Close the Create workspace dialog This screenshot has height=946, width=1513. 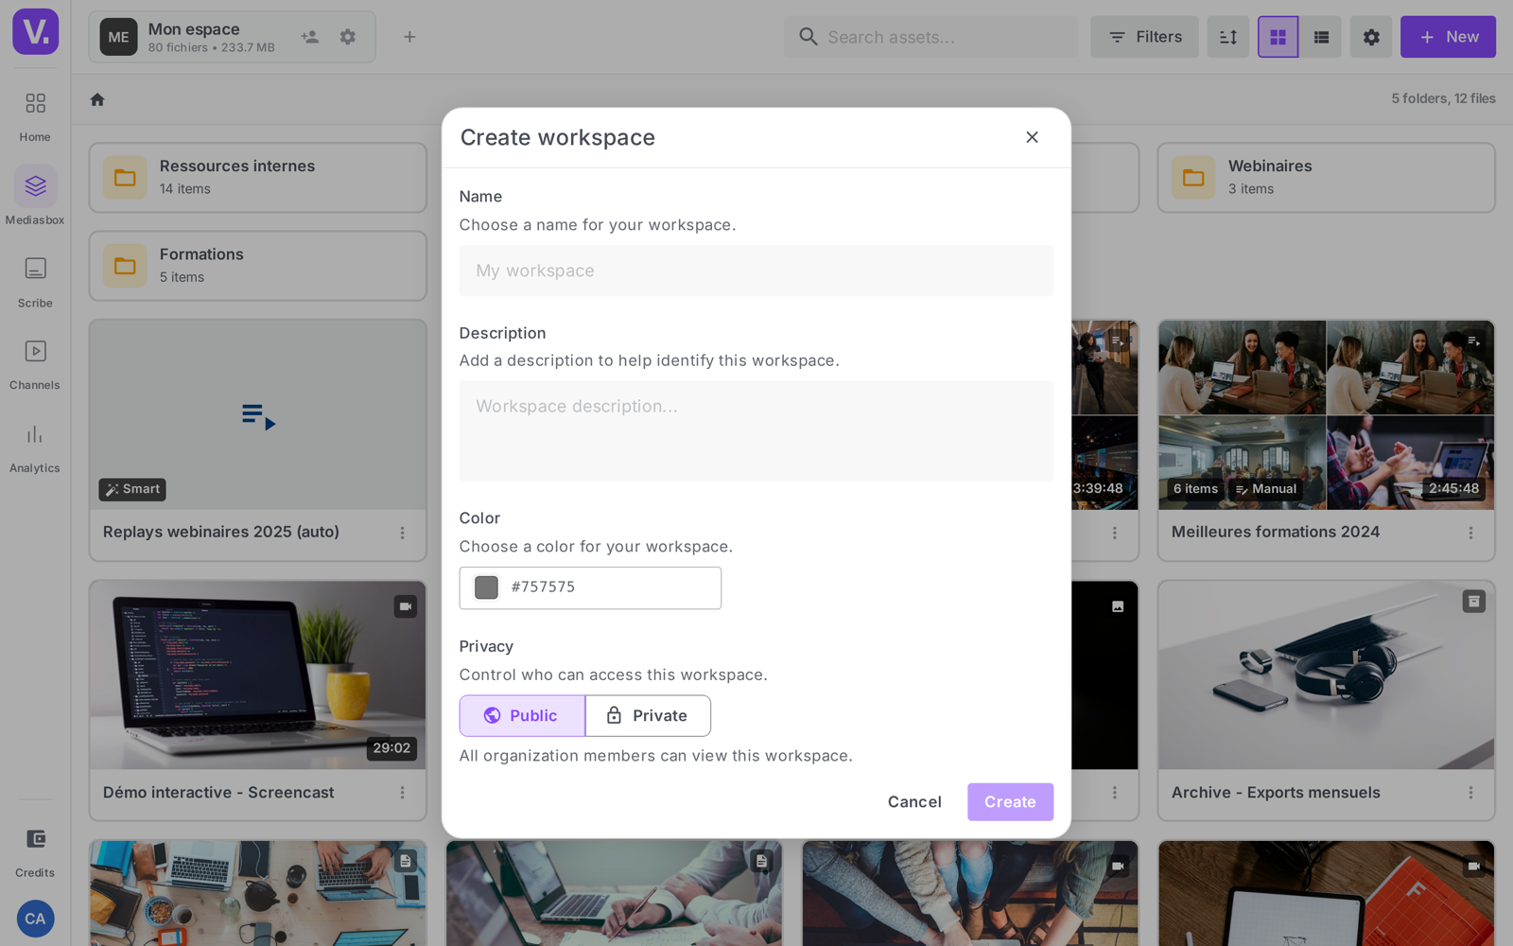coord(1032,137)
